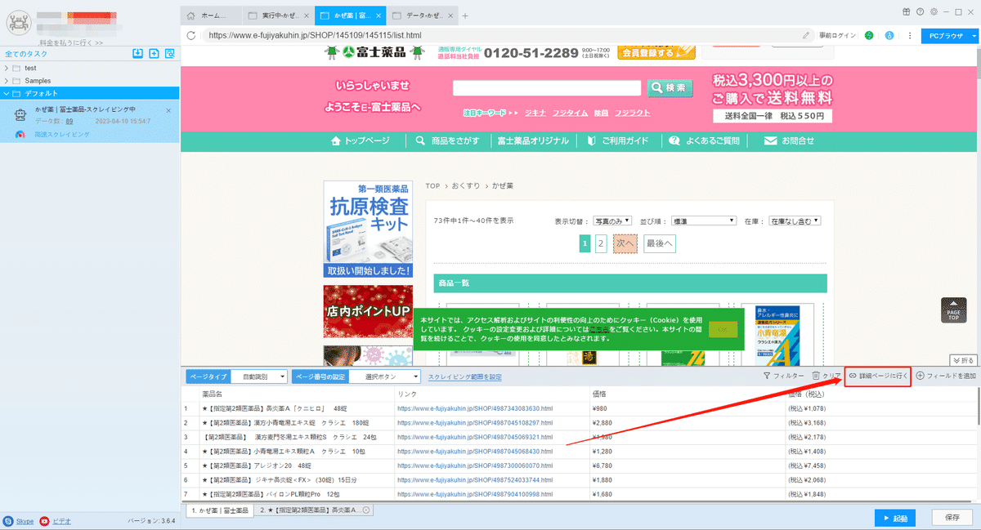The image size is (981, 530).
Task: Click the Skype icon in status bar
Action: (8, 520)
